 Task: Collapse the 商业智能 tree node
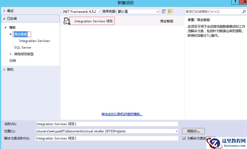(x=10, y=34)
